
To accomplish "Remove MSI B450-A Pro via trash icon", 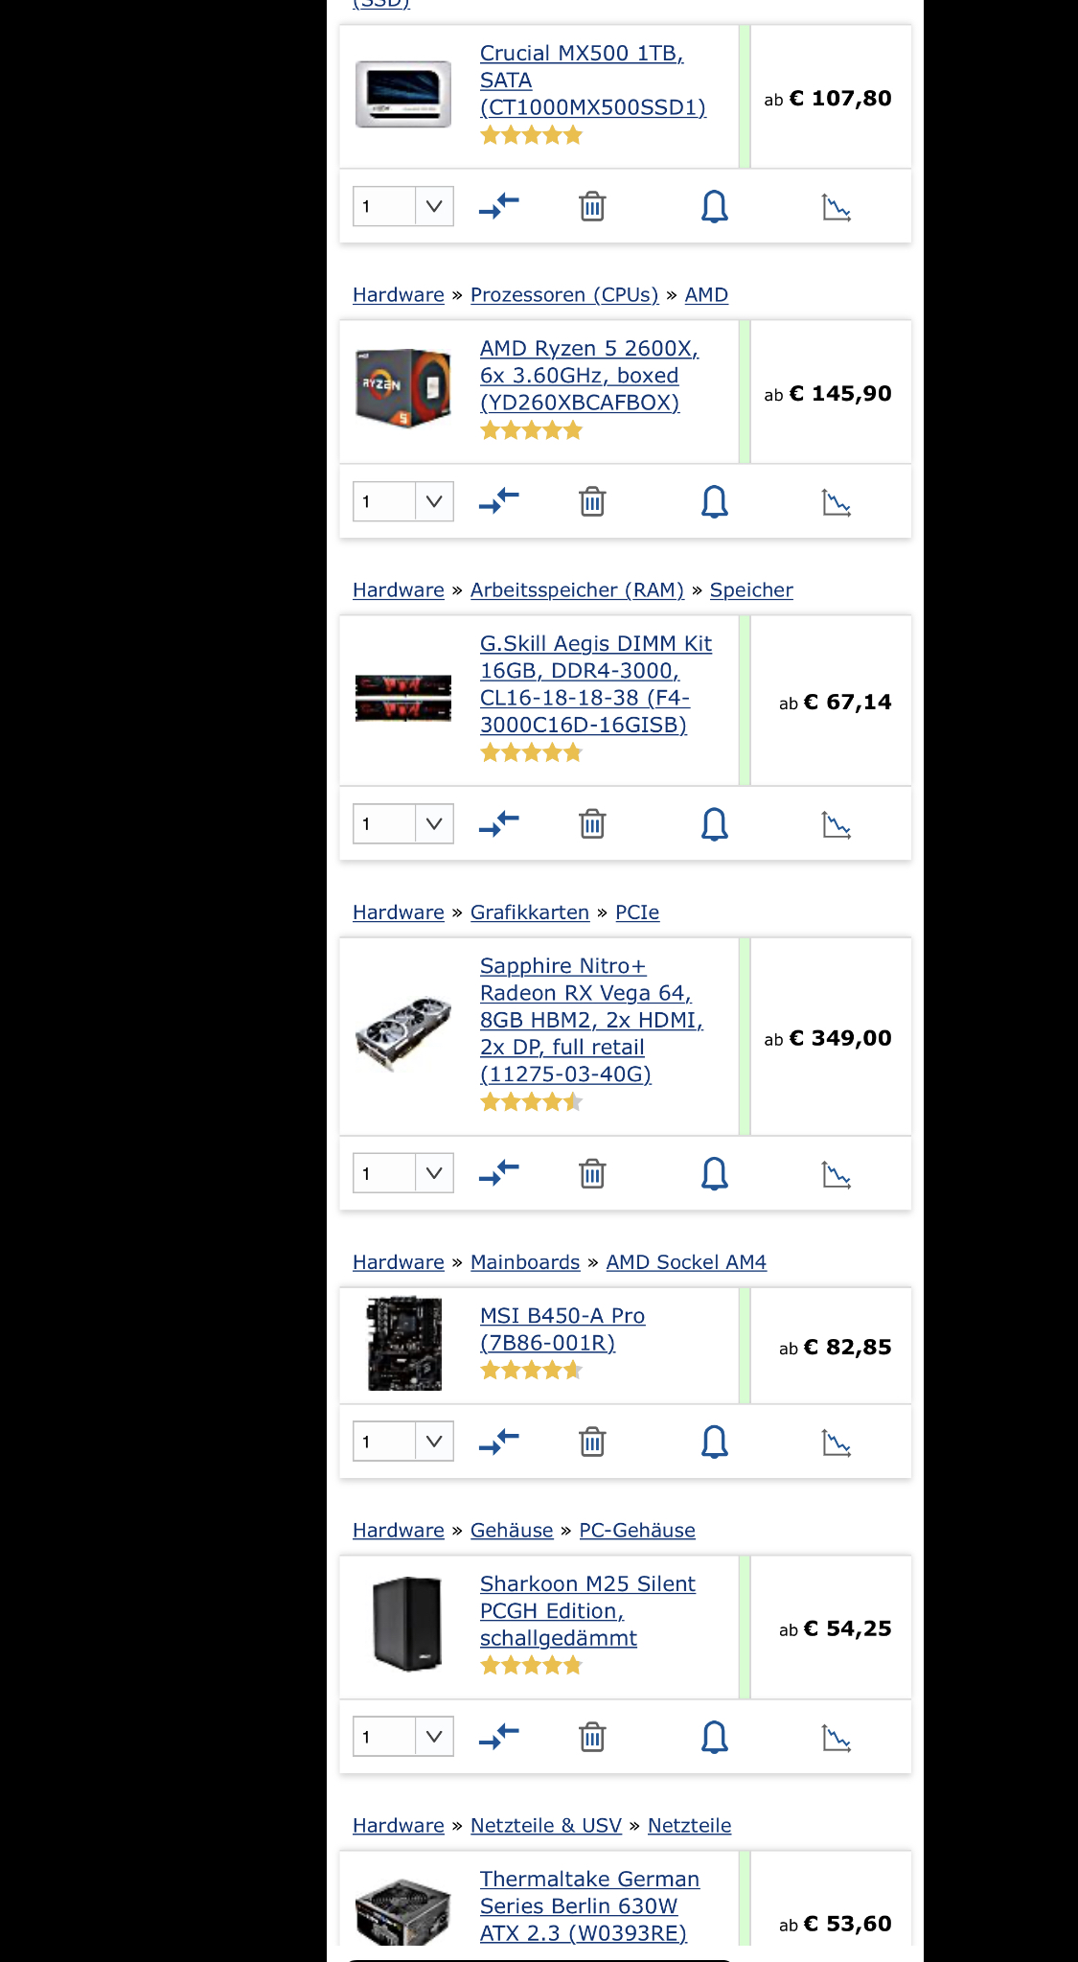I will [592, 1442].
